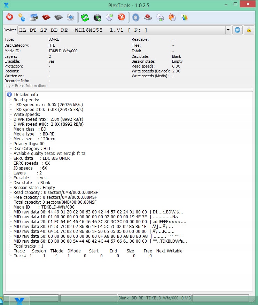Screen dimensions: 258x305
Task: Refresh disc info with green arrows icon
Action: point(85,17)
